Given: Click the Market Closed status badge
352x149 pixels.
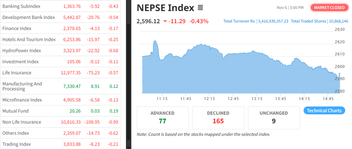Looking at the screenshot, I should pyautogui.click(x=329, y=8).
